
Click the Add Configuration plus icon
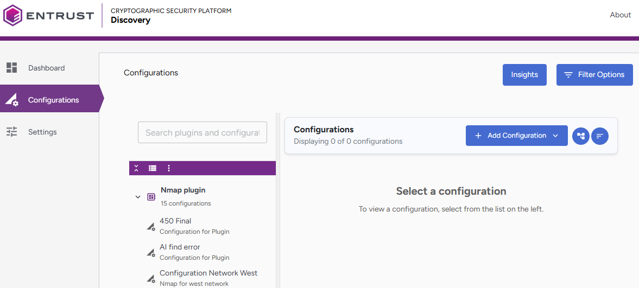(478, 136)
